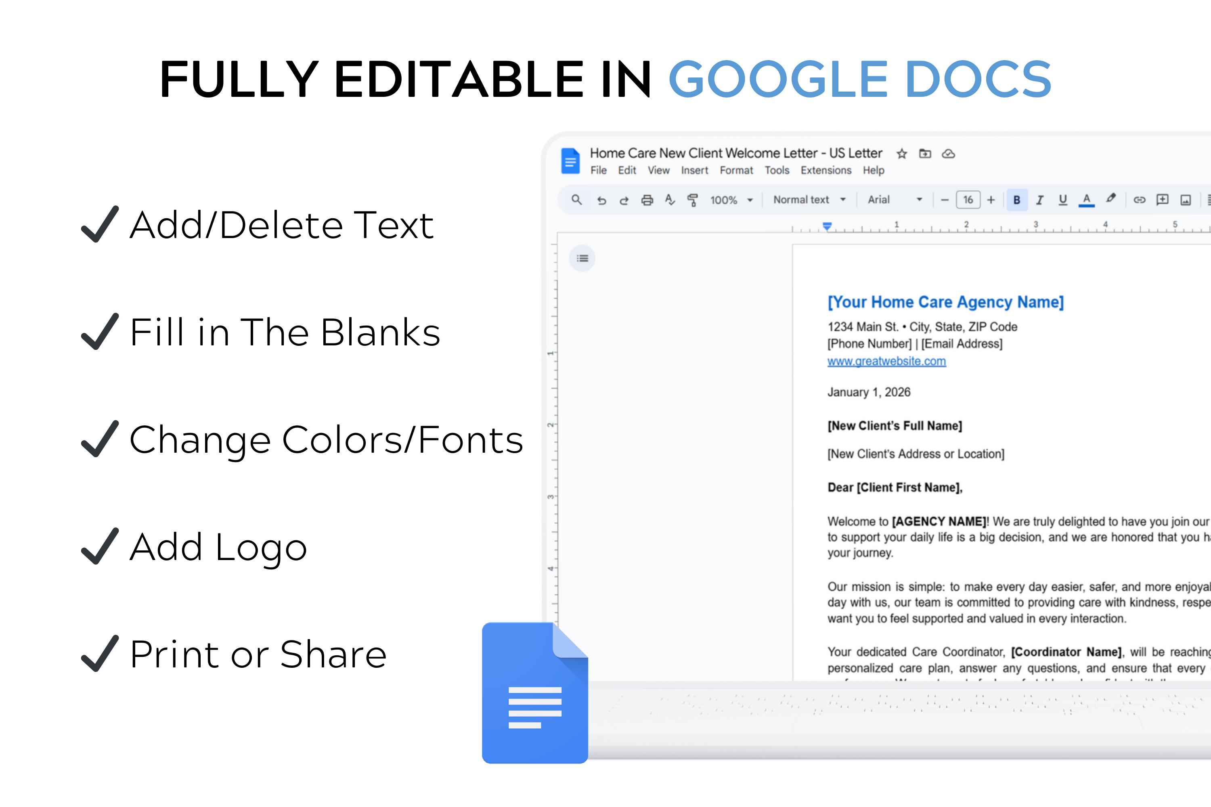Open the text color picker

pyautogui.click(x=1086, y=200)
